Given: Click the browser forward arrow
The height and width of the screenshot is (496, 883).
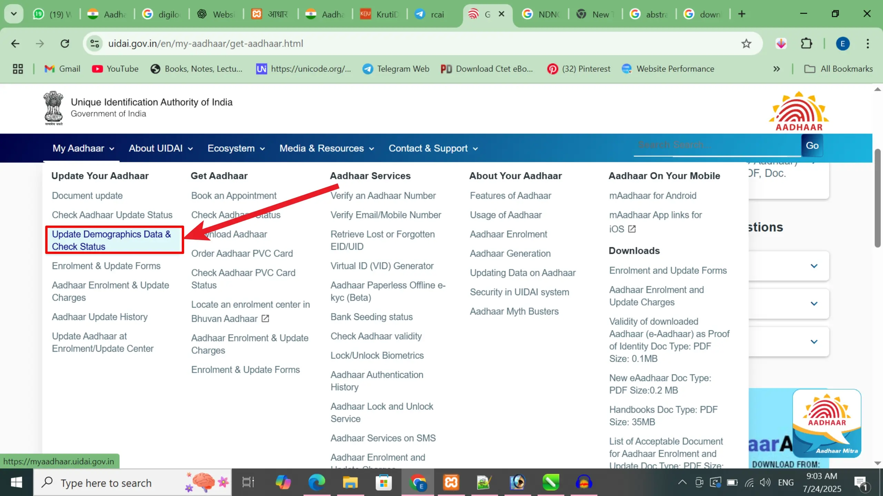Looking at the screenshot, I should (x=40, y=44).
